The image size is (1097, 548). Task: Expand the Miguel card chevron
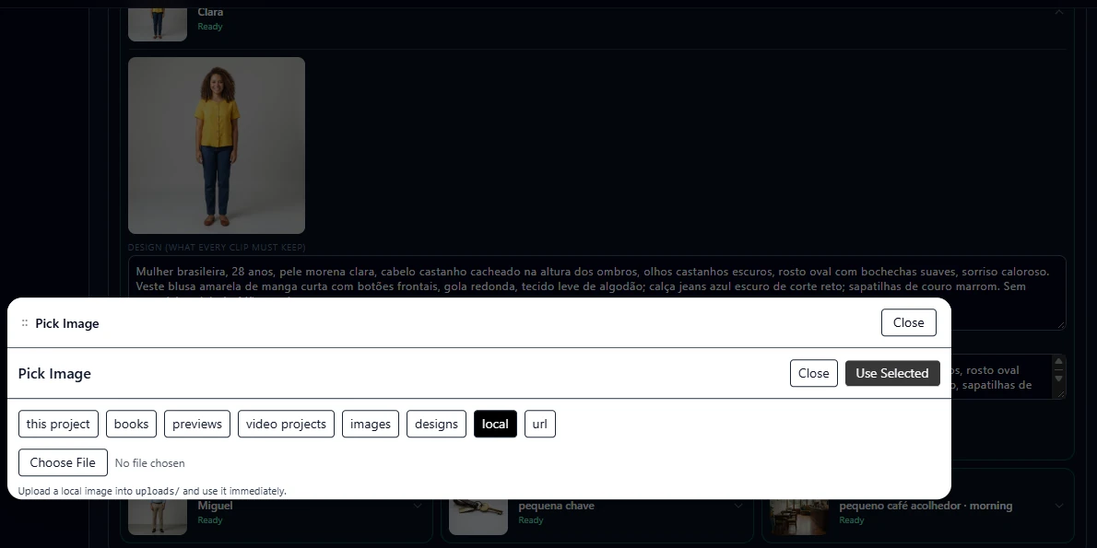pyautogui.click(x=418, y=506)
